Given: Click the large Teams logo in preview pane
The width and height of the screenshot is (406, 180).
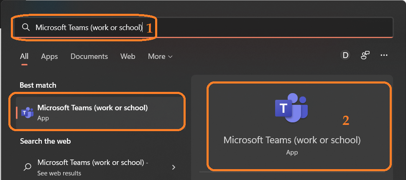Looking at the screenshot, I should click(291, 107).
